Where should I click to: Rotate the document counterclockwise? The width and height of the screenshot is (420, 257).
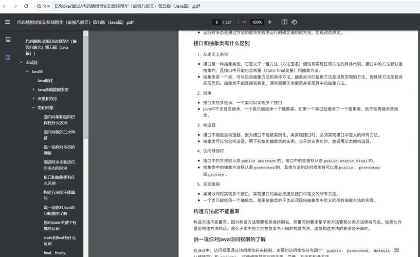tap(294, 22)
